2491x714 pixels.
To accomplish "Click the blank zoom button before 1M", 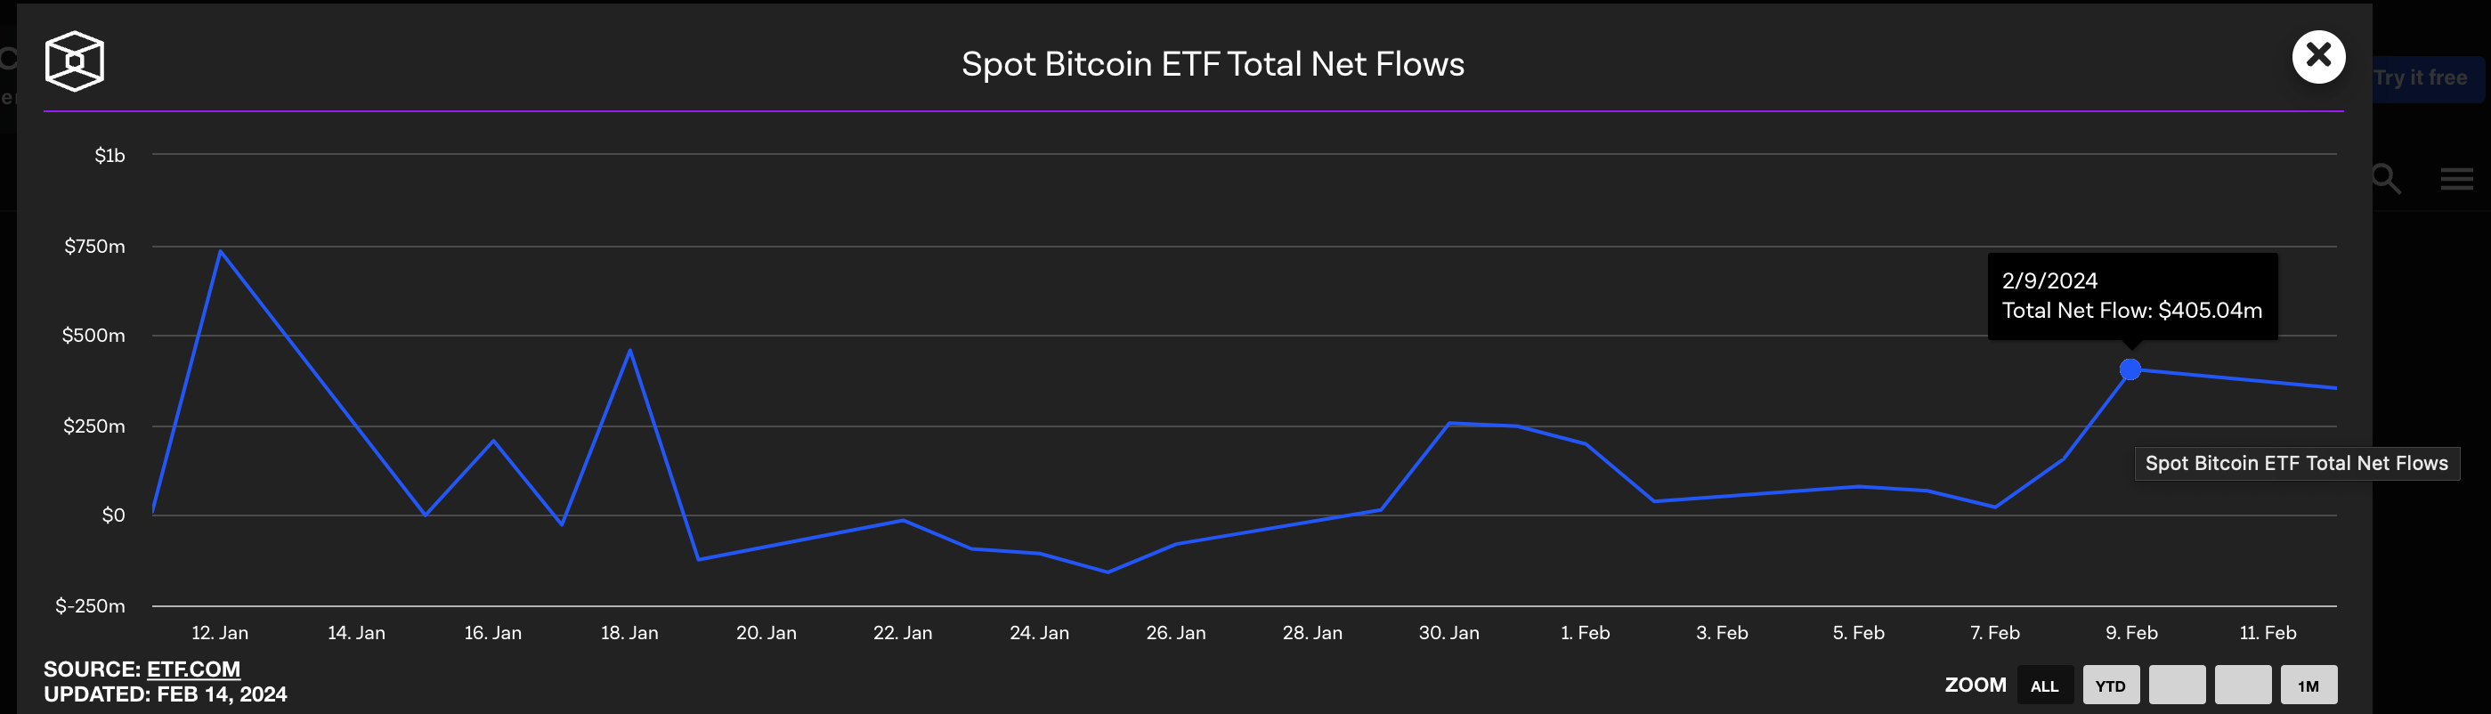I will click(2243, 685).
